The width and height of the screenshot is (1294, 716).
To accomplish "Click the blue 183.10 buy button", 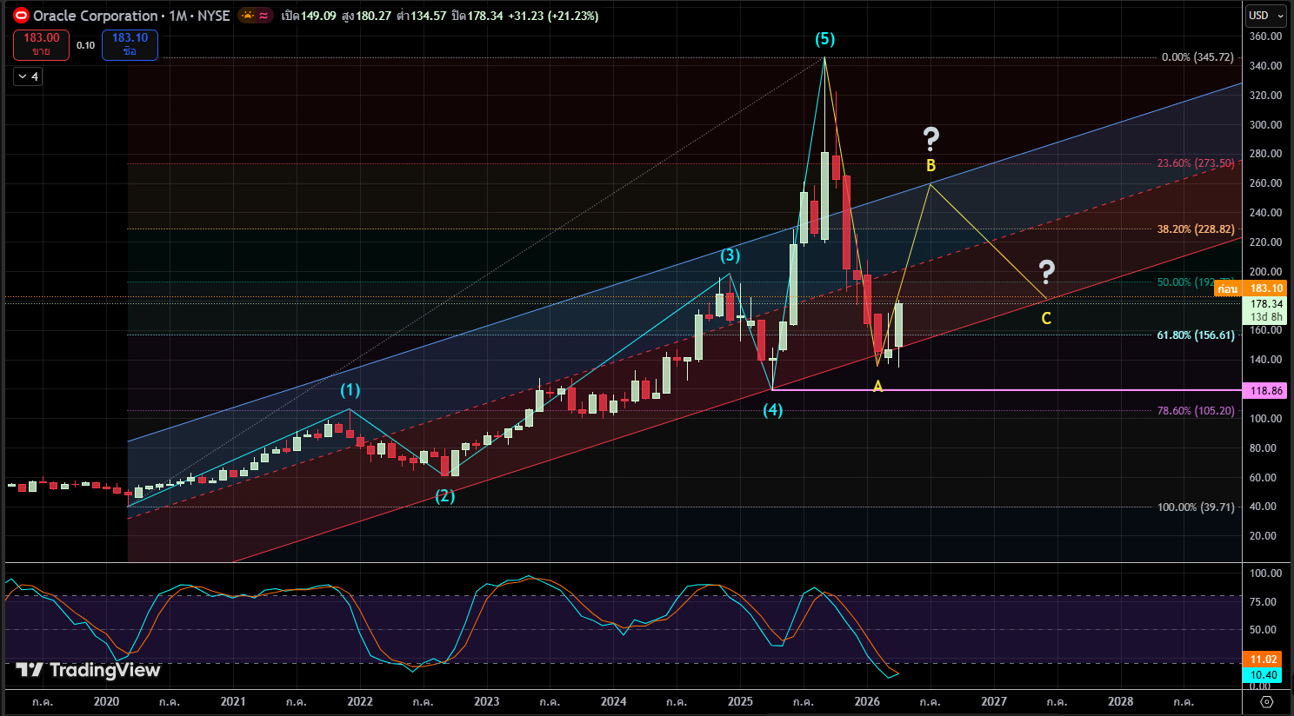I will (130, 44).
